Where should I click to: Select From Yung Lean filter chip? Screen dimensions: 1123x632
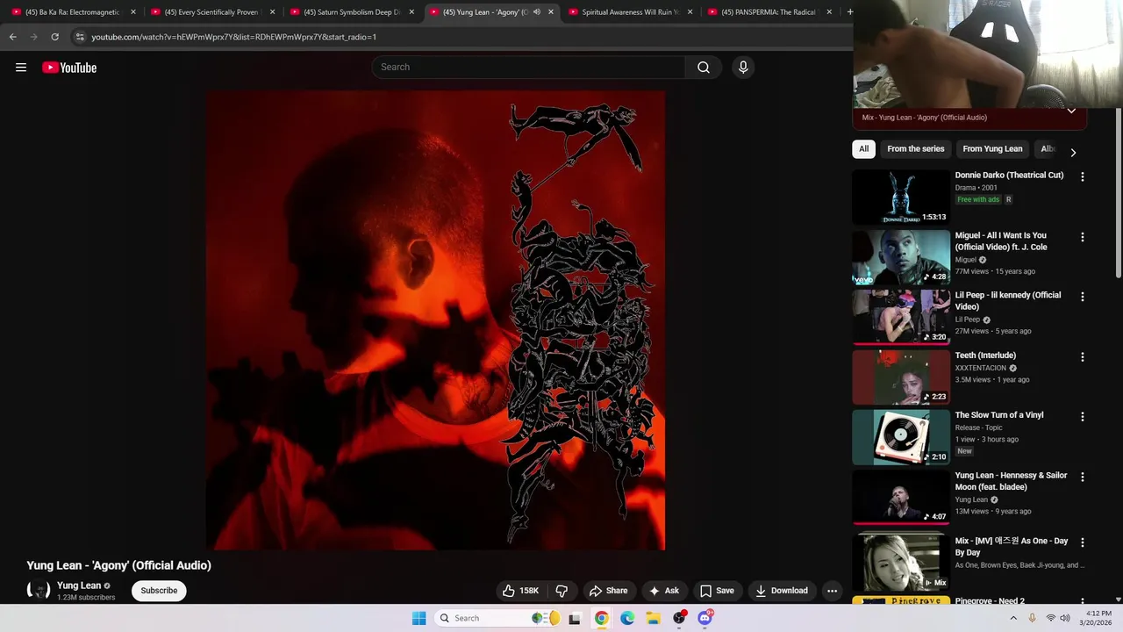point(992,149)
